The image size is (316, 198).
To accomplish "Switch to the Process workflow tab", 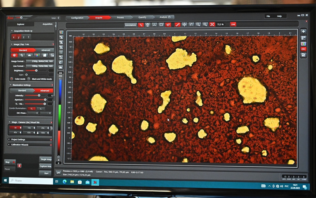I will point(120,18).
